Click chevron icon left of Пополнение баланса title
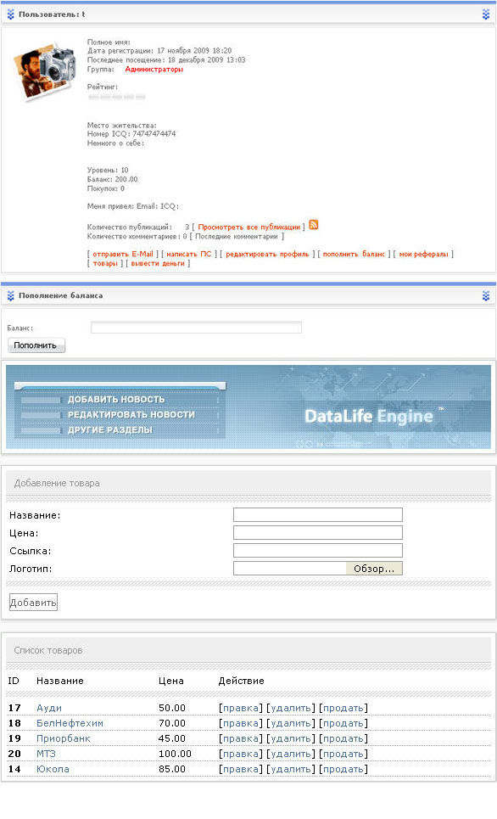The image size is (497, 819). (10, 295)
